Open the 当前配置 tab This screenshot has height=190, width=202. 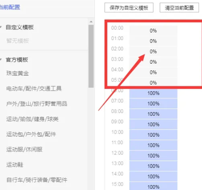(10, 7)
